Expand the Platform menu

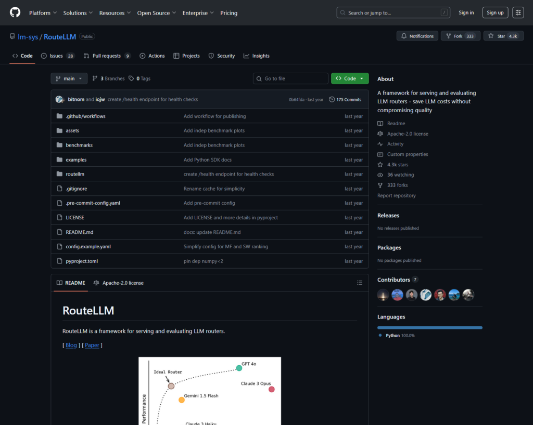click(43, 12)
